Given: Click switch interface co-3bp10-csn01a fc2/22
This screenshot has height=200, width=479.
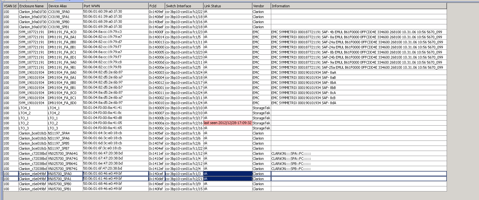Looking at the screenshot, I should [184, 12].
